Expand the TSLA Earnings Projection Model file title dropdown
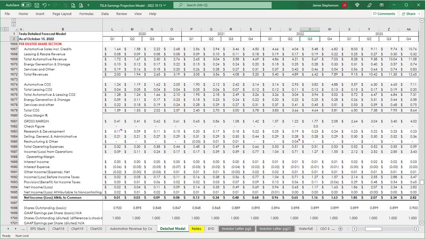Image resolution: width=425 pixels, height=239 pixels. [x=165, y=5]
